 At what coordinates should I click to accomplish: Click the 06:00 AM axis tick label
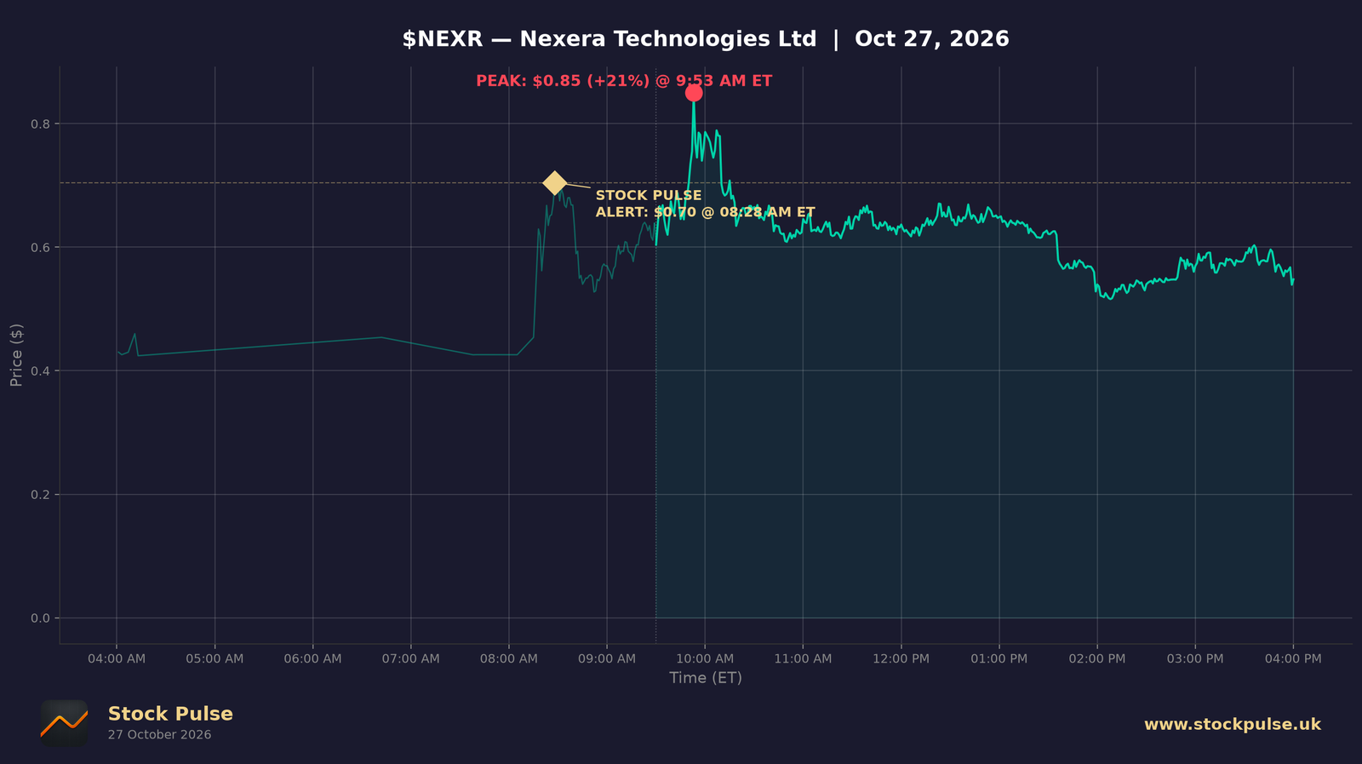(312, 658)
